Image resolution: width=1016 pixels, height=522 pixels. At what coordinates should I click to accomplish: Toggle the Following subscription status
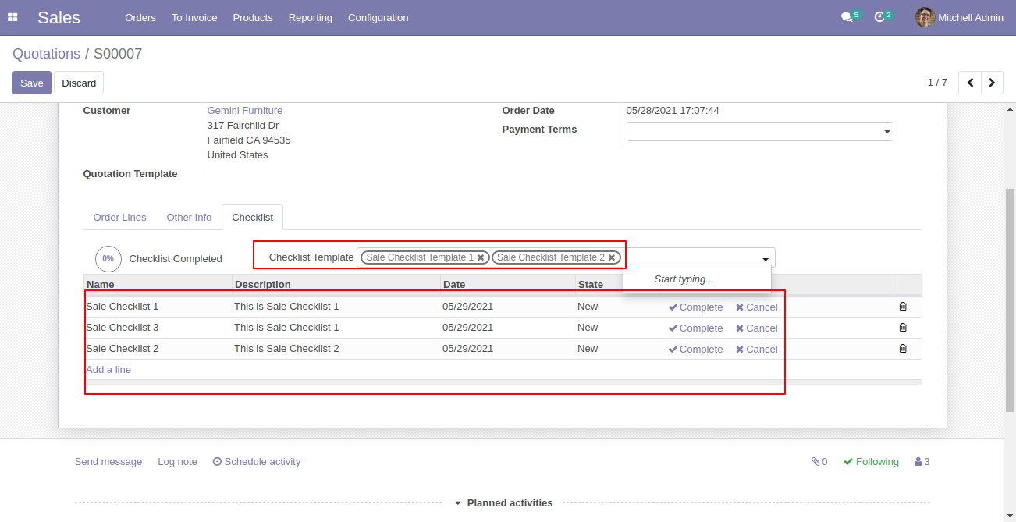[x=871, y=462]
